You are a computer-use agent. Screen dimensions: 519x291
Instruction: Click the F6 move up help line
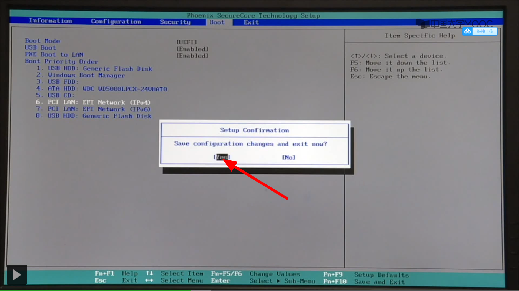tap(396, 70)
